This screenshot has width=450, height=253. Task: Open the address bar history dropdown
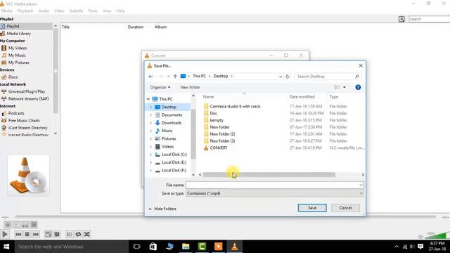point(281,77)
